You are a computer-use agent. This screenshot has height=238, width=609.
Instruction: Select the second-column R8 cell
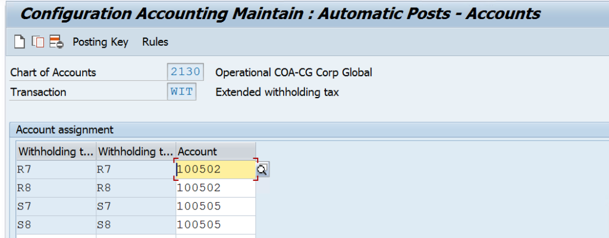point(136,188)
